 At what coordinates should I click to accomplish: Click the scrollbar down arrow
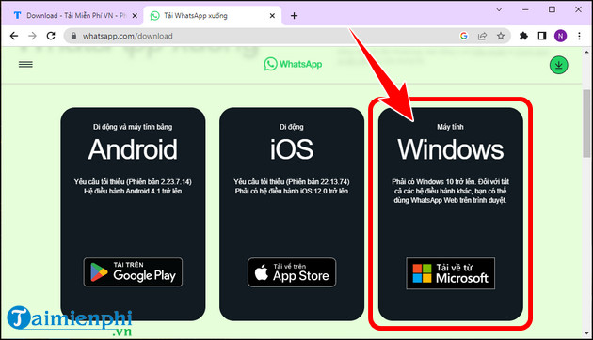pos(586,333)
